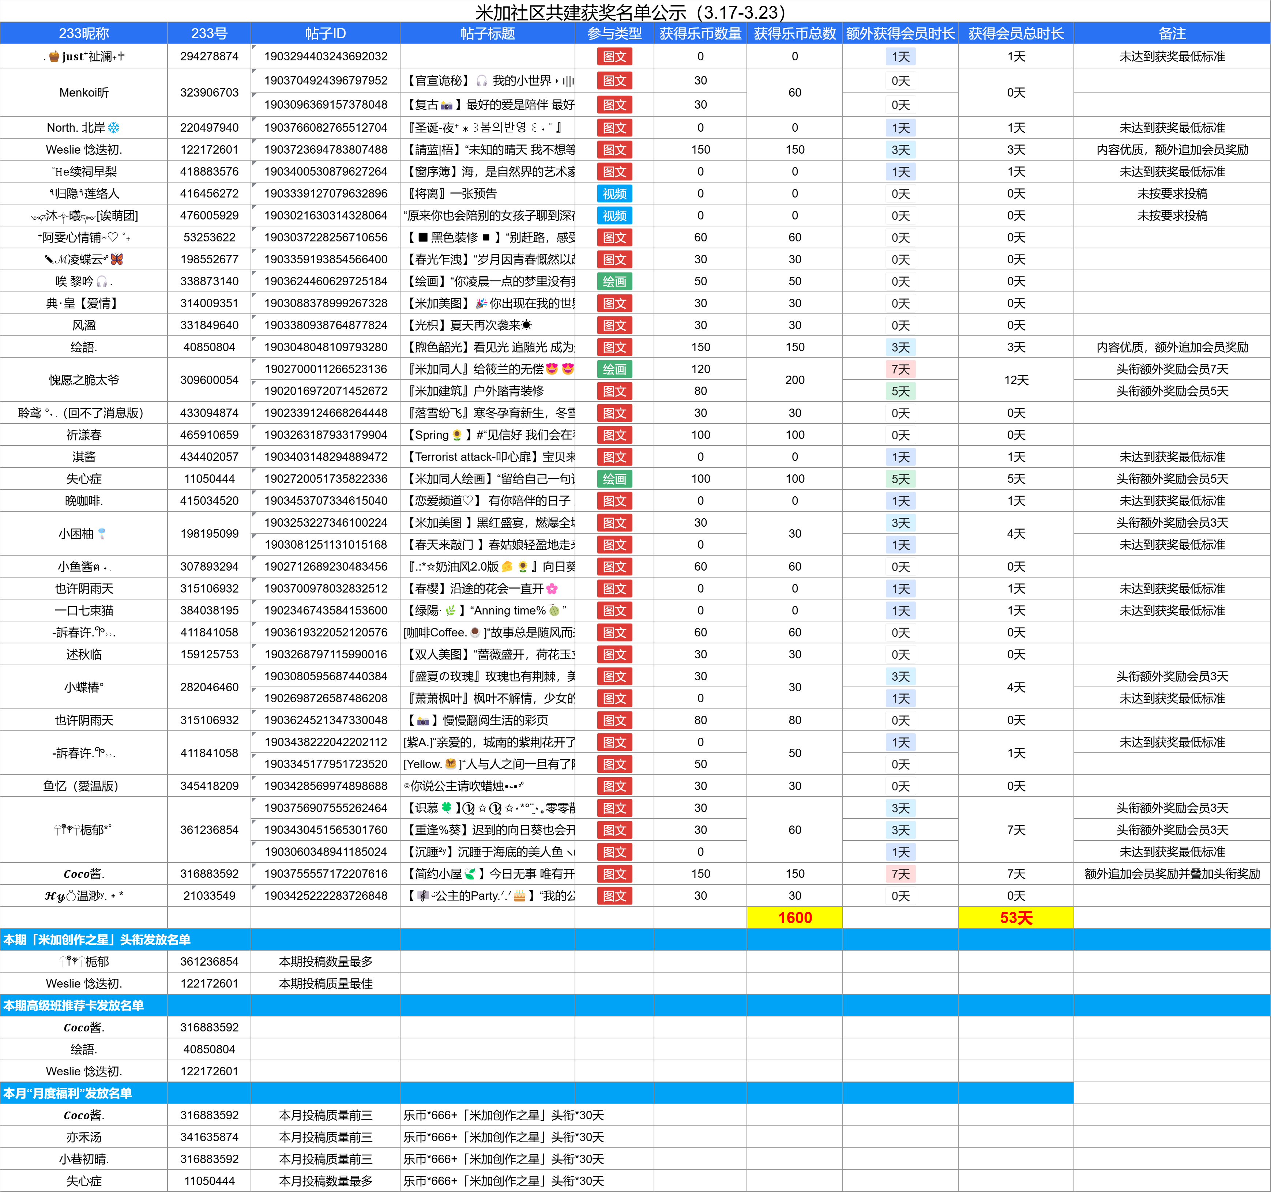Click the 亦禾汤 nickname cell
The width and height of the screenshot is (1271, 1192).
pos(84,1137)
